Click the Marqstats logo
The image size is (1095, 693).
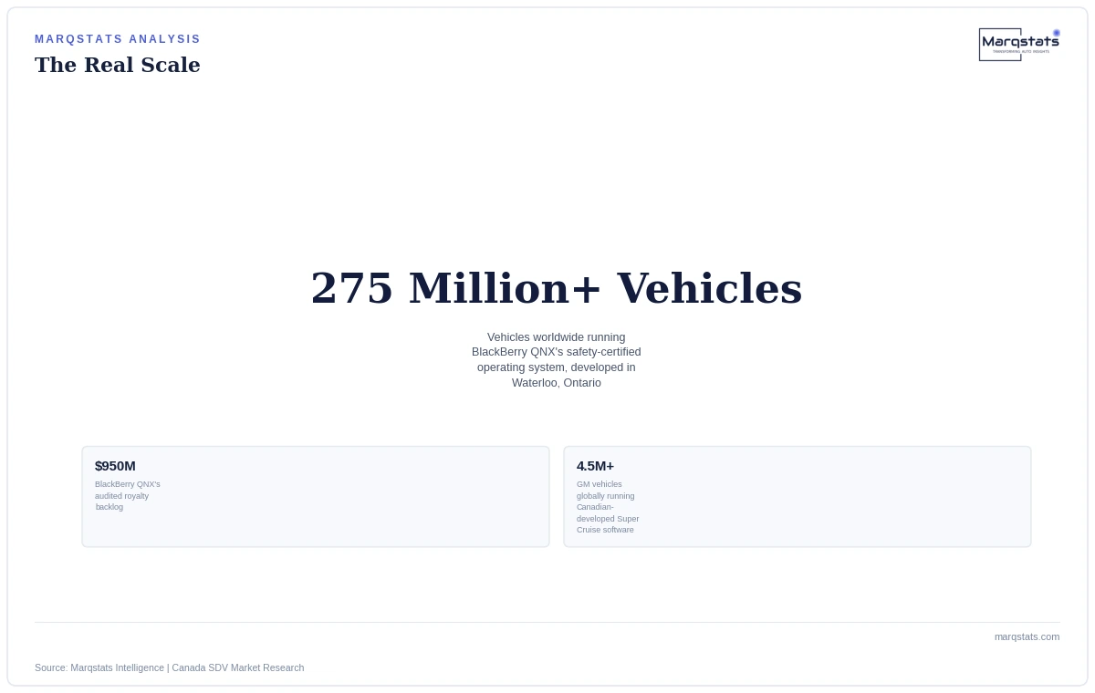[x=1019, y=44]
